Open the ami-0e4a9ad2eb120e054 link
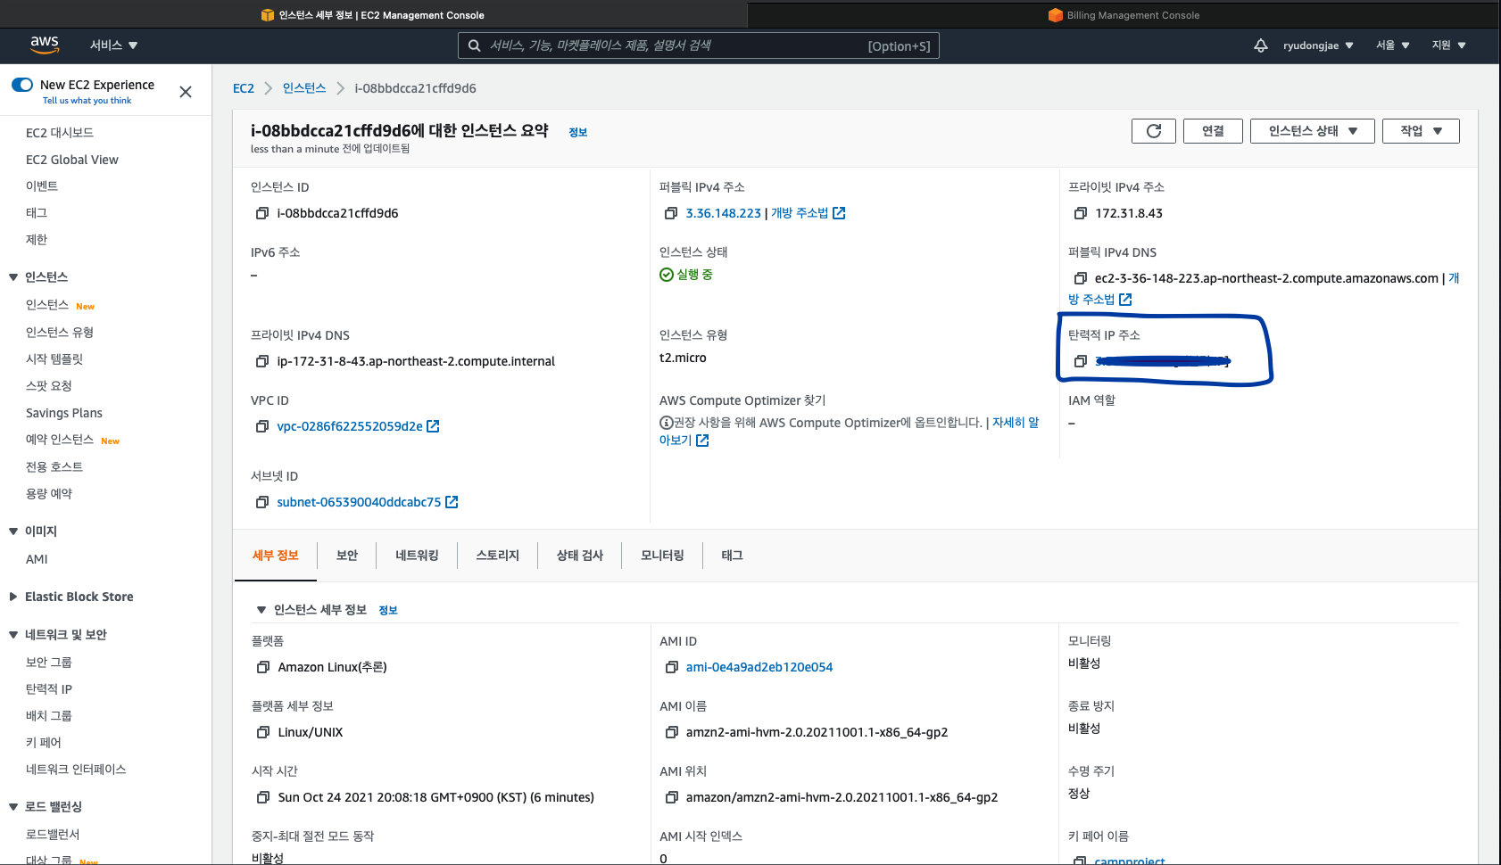This screenshot has width=1501, height=865. pos(759,667)
